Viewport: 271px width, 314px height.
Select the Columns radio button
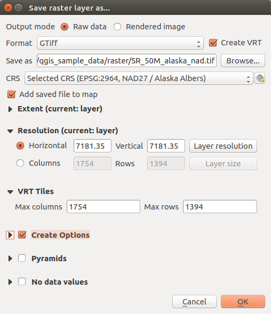(x=20, y=163)
